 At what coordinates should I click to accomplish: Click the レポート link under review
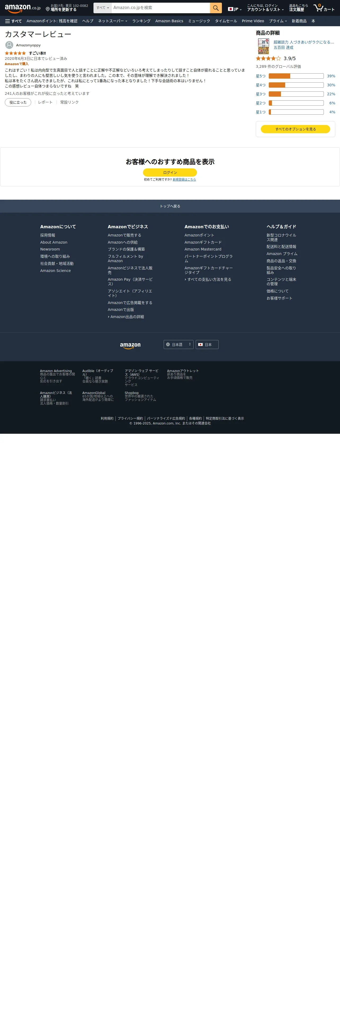coord(45,102)
